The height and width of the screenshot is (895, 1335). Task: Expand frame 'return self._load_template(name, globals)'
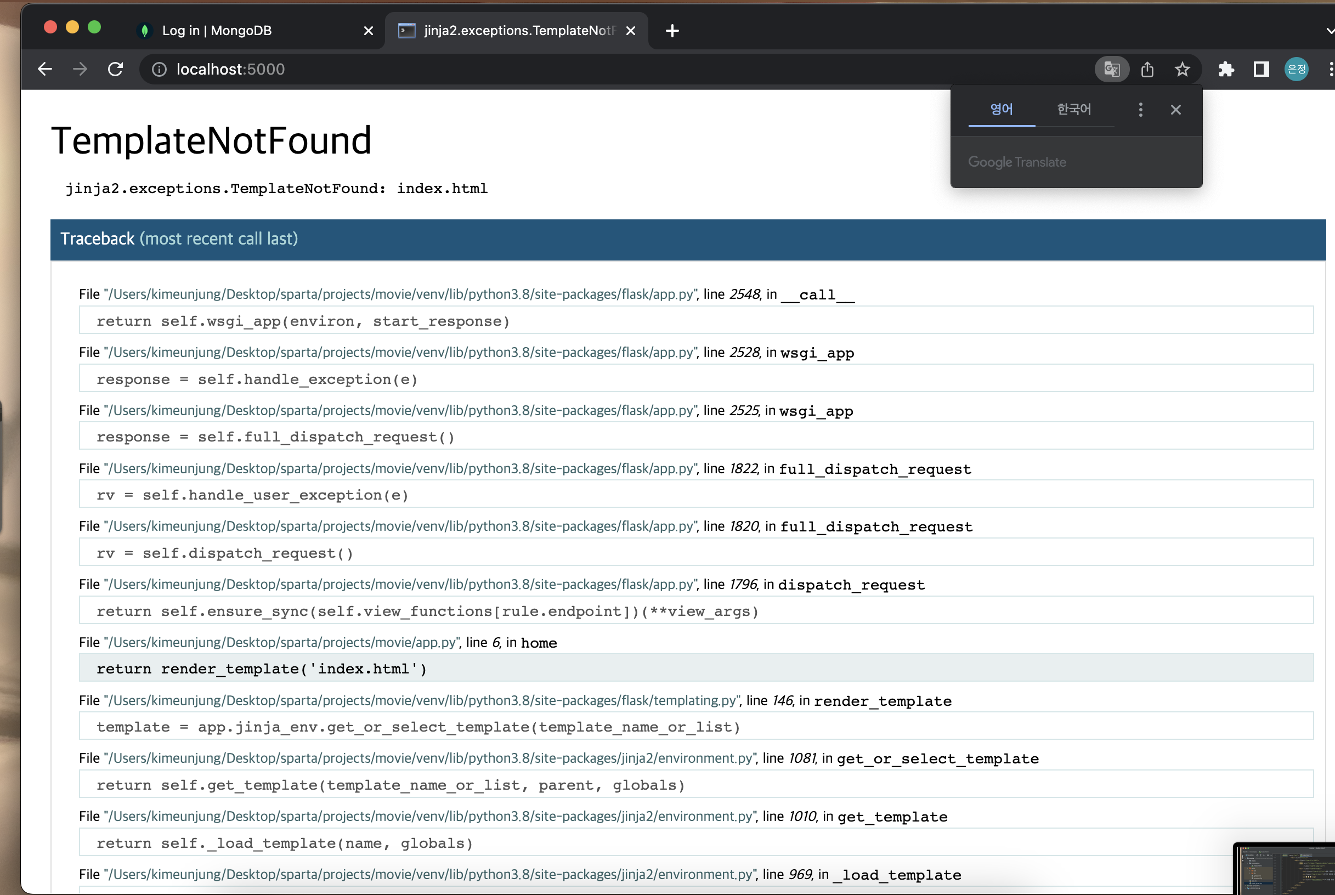pos(696,843)
